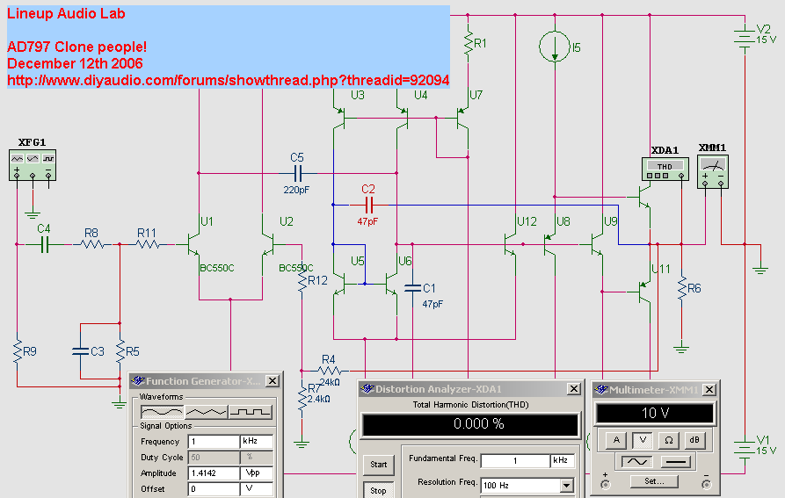Image resolution: width=785 pixels, height=498 pixels.
Task: Select transistor U3
Action: click(339, 118)
